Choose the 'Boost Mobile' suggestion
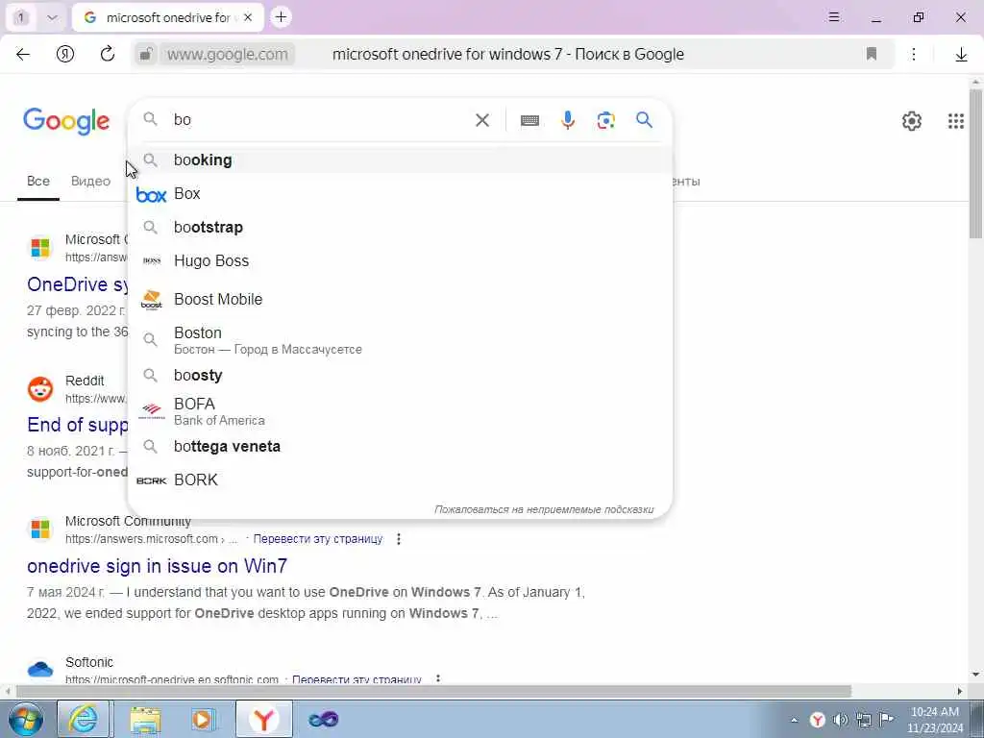This screenshot has width=984, height=738. pos(400,300)
